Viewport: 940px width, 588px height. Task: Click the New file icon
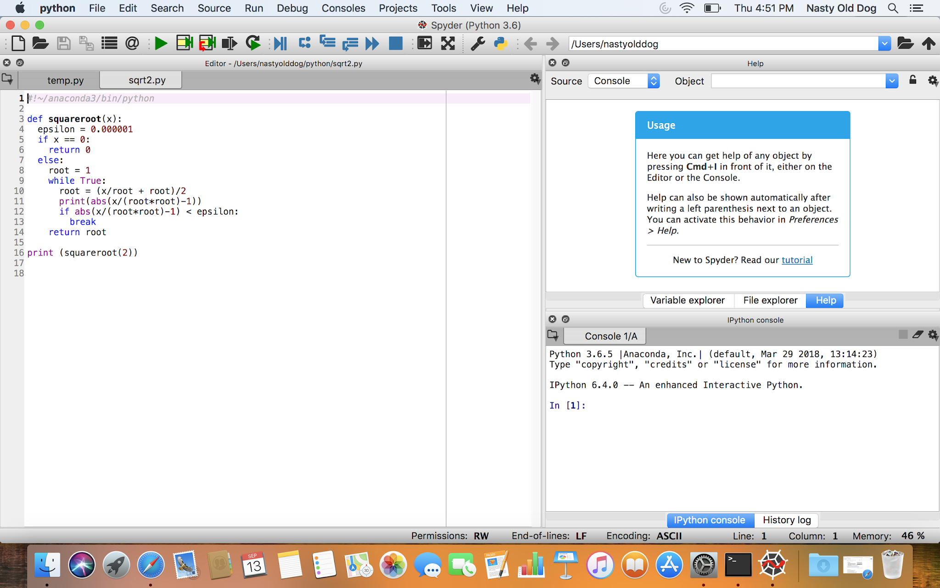(18, 44)
